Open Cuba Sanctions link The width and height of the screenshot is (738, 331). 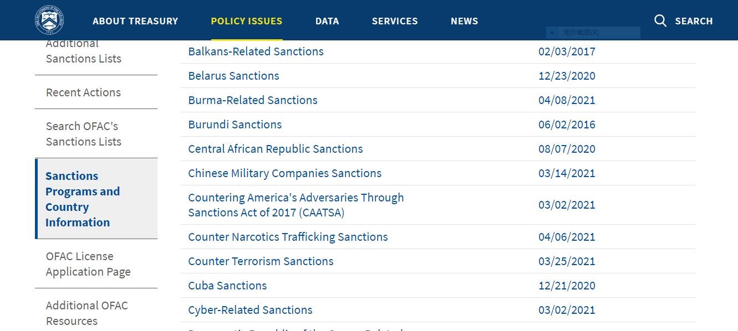(x=227, y=286)
